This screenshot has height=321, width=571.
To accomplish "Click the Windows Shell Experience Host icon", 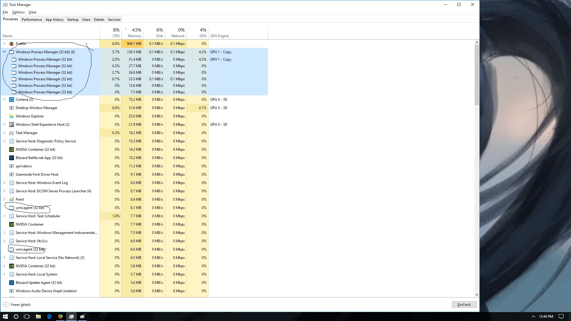I will 12,124.
